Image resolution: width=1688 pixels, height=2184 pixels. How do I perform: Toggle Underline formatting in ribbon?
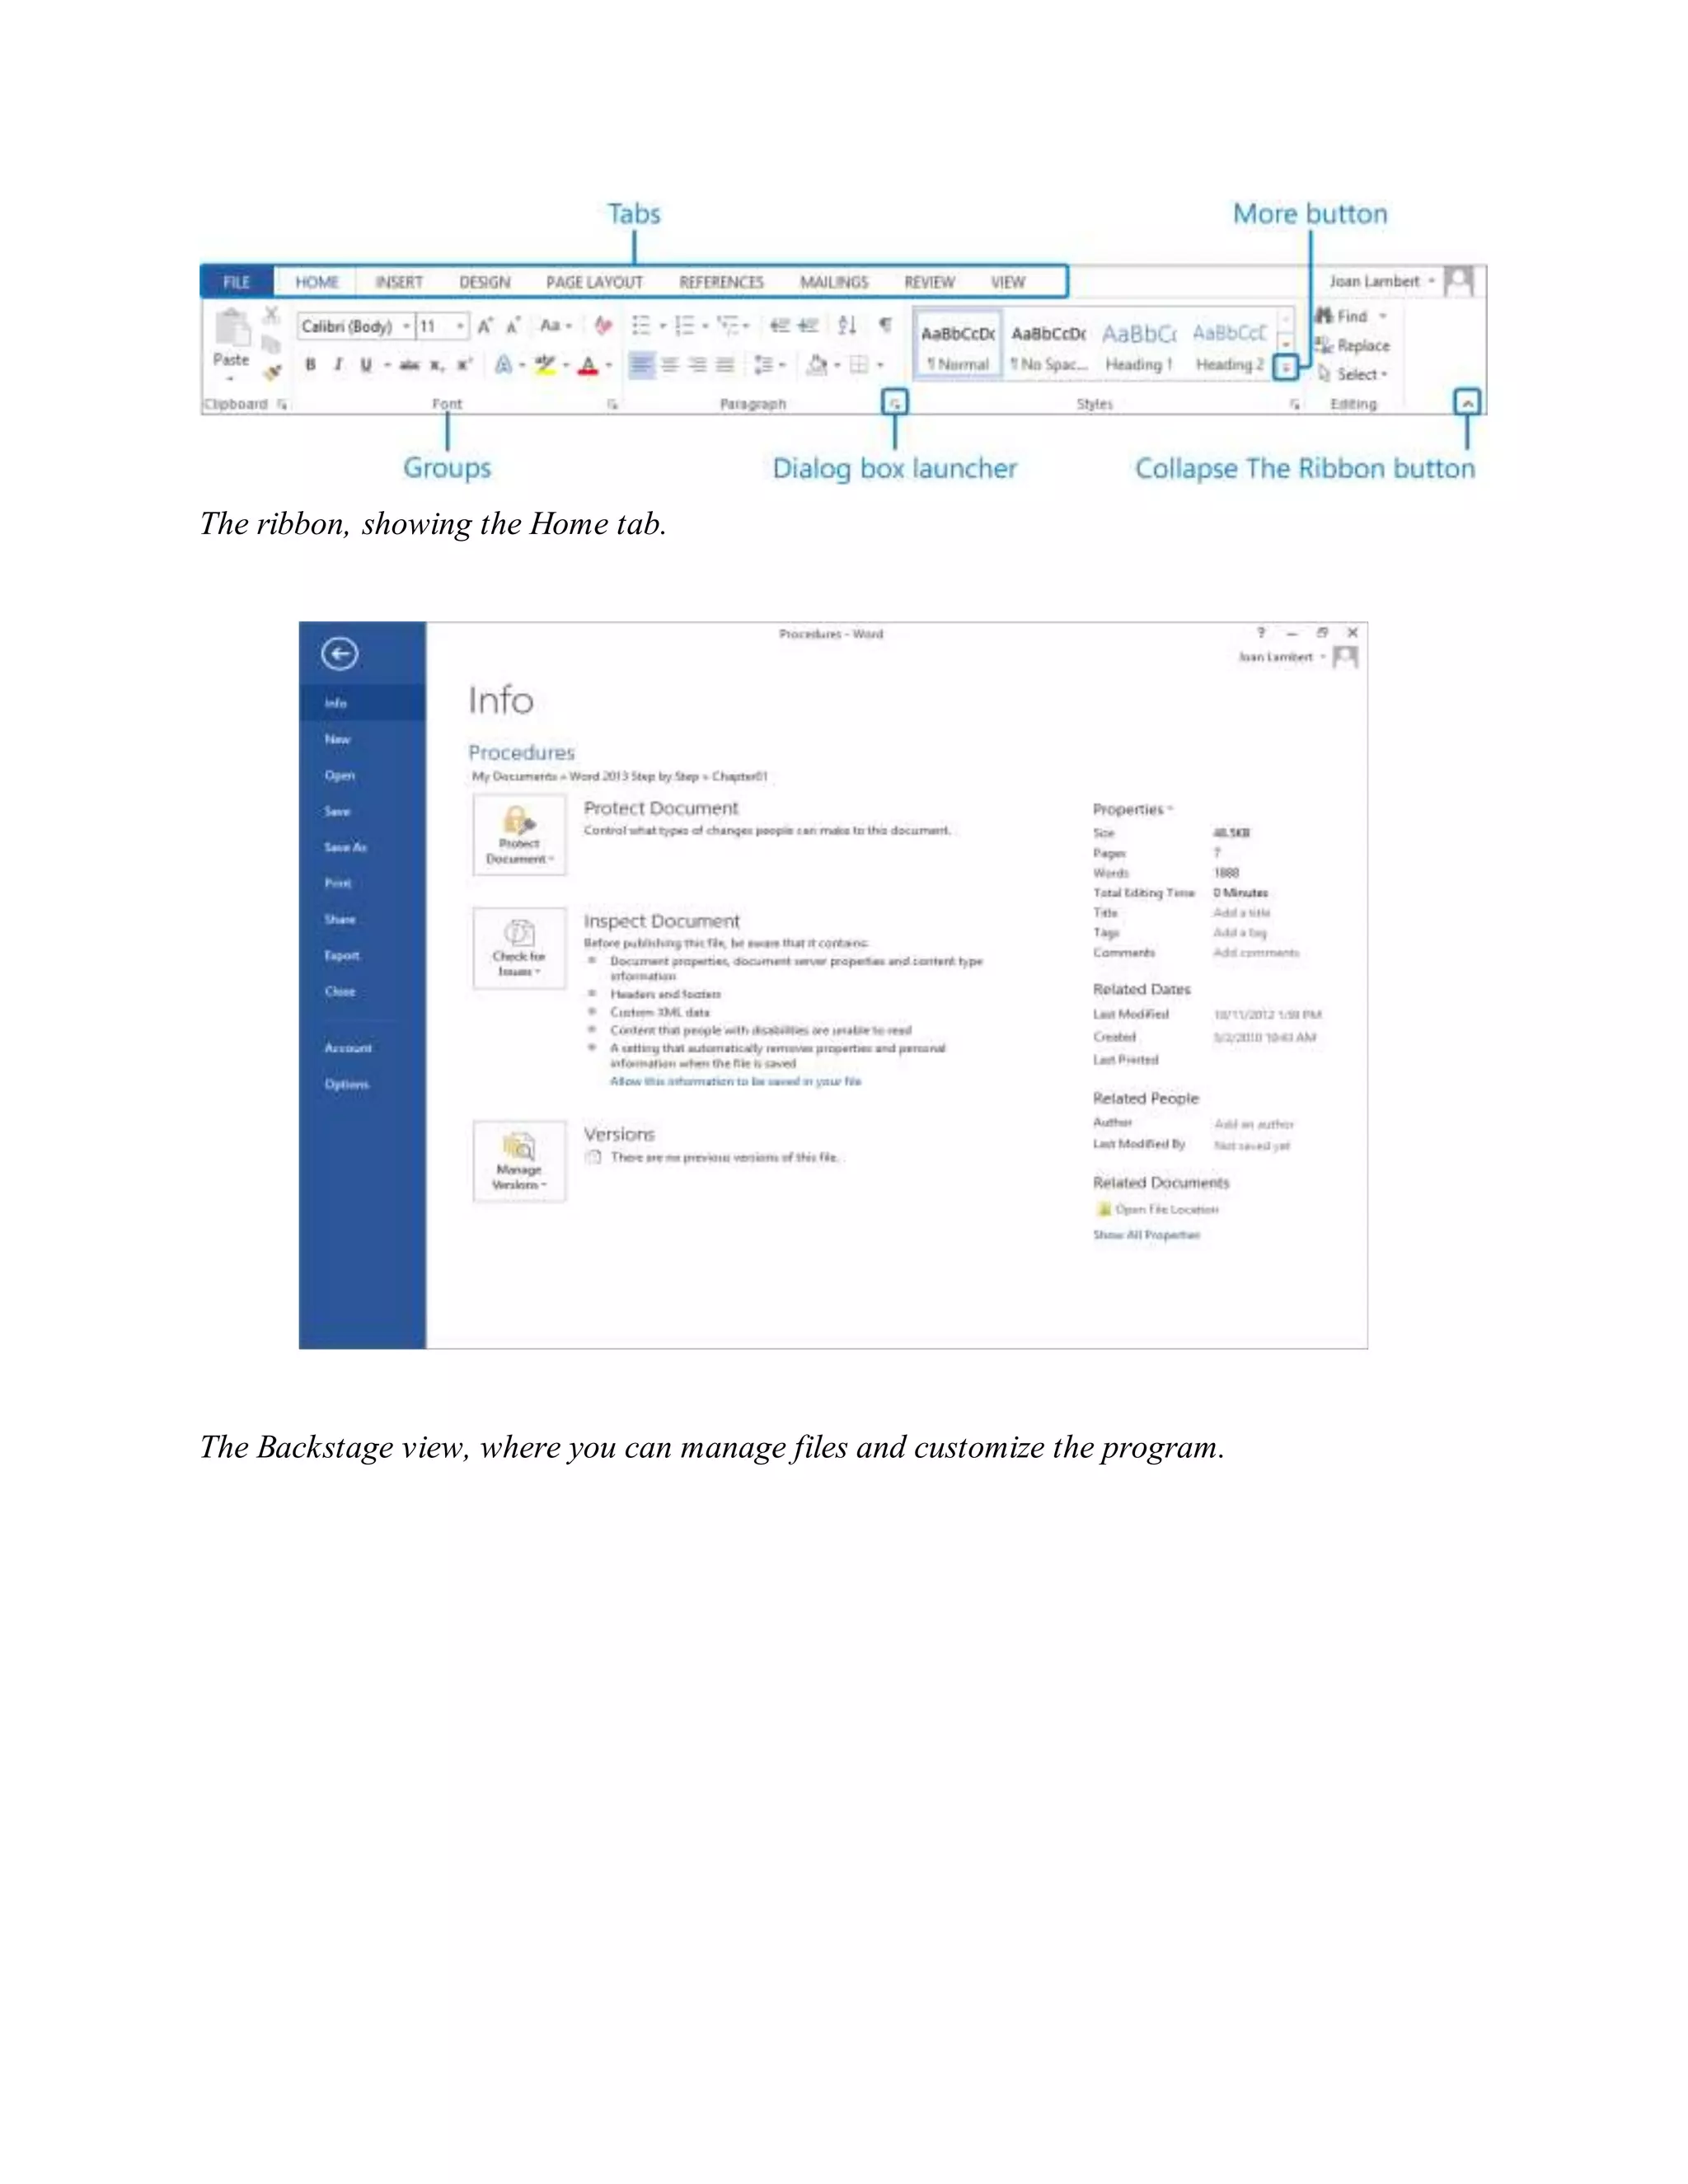(366, 365)
